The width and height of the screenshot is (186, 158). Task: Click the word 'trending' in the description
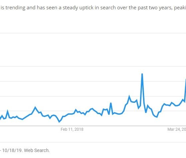(15, 8)
